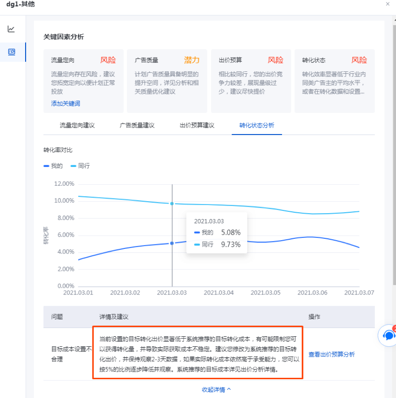The height and width of the screenshot is (398, 396).
Task: Collapse details via 收起详情
Action: pyautogui.click(x=216, y=390)
